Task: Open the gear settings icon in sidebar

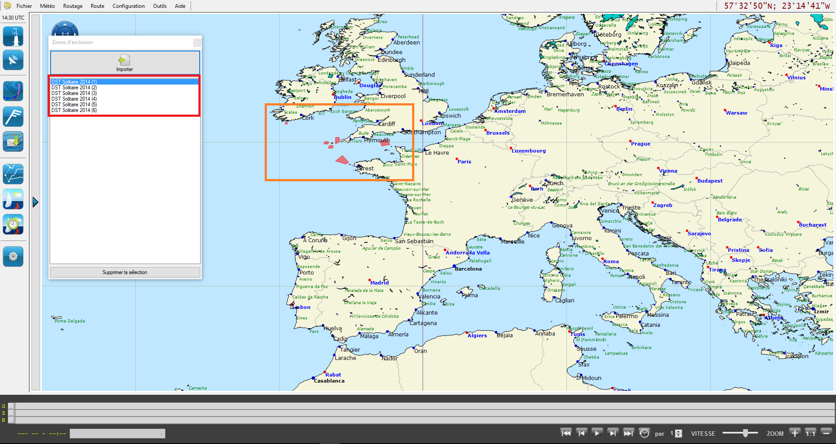Action: click(13, 256)
